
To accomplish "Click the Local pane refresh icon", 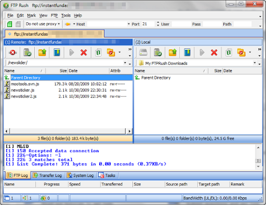I will click(229, 52).
